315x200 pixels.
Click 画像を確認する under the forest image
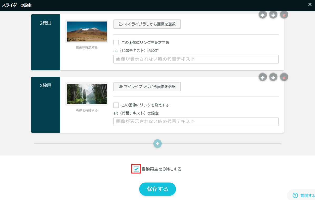[x=87, y=110]
